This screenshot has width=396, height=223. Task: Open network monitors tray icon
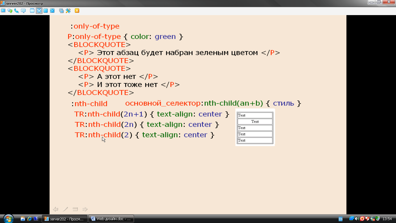coord(352,219)
